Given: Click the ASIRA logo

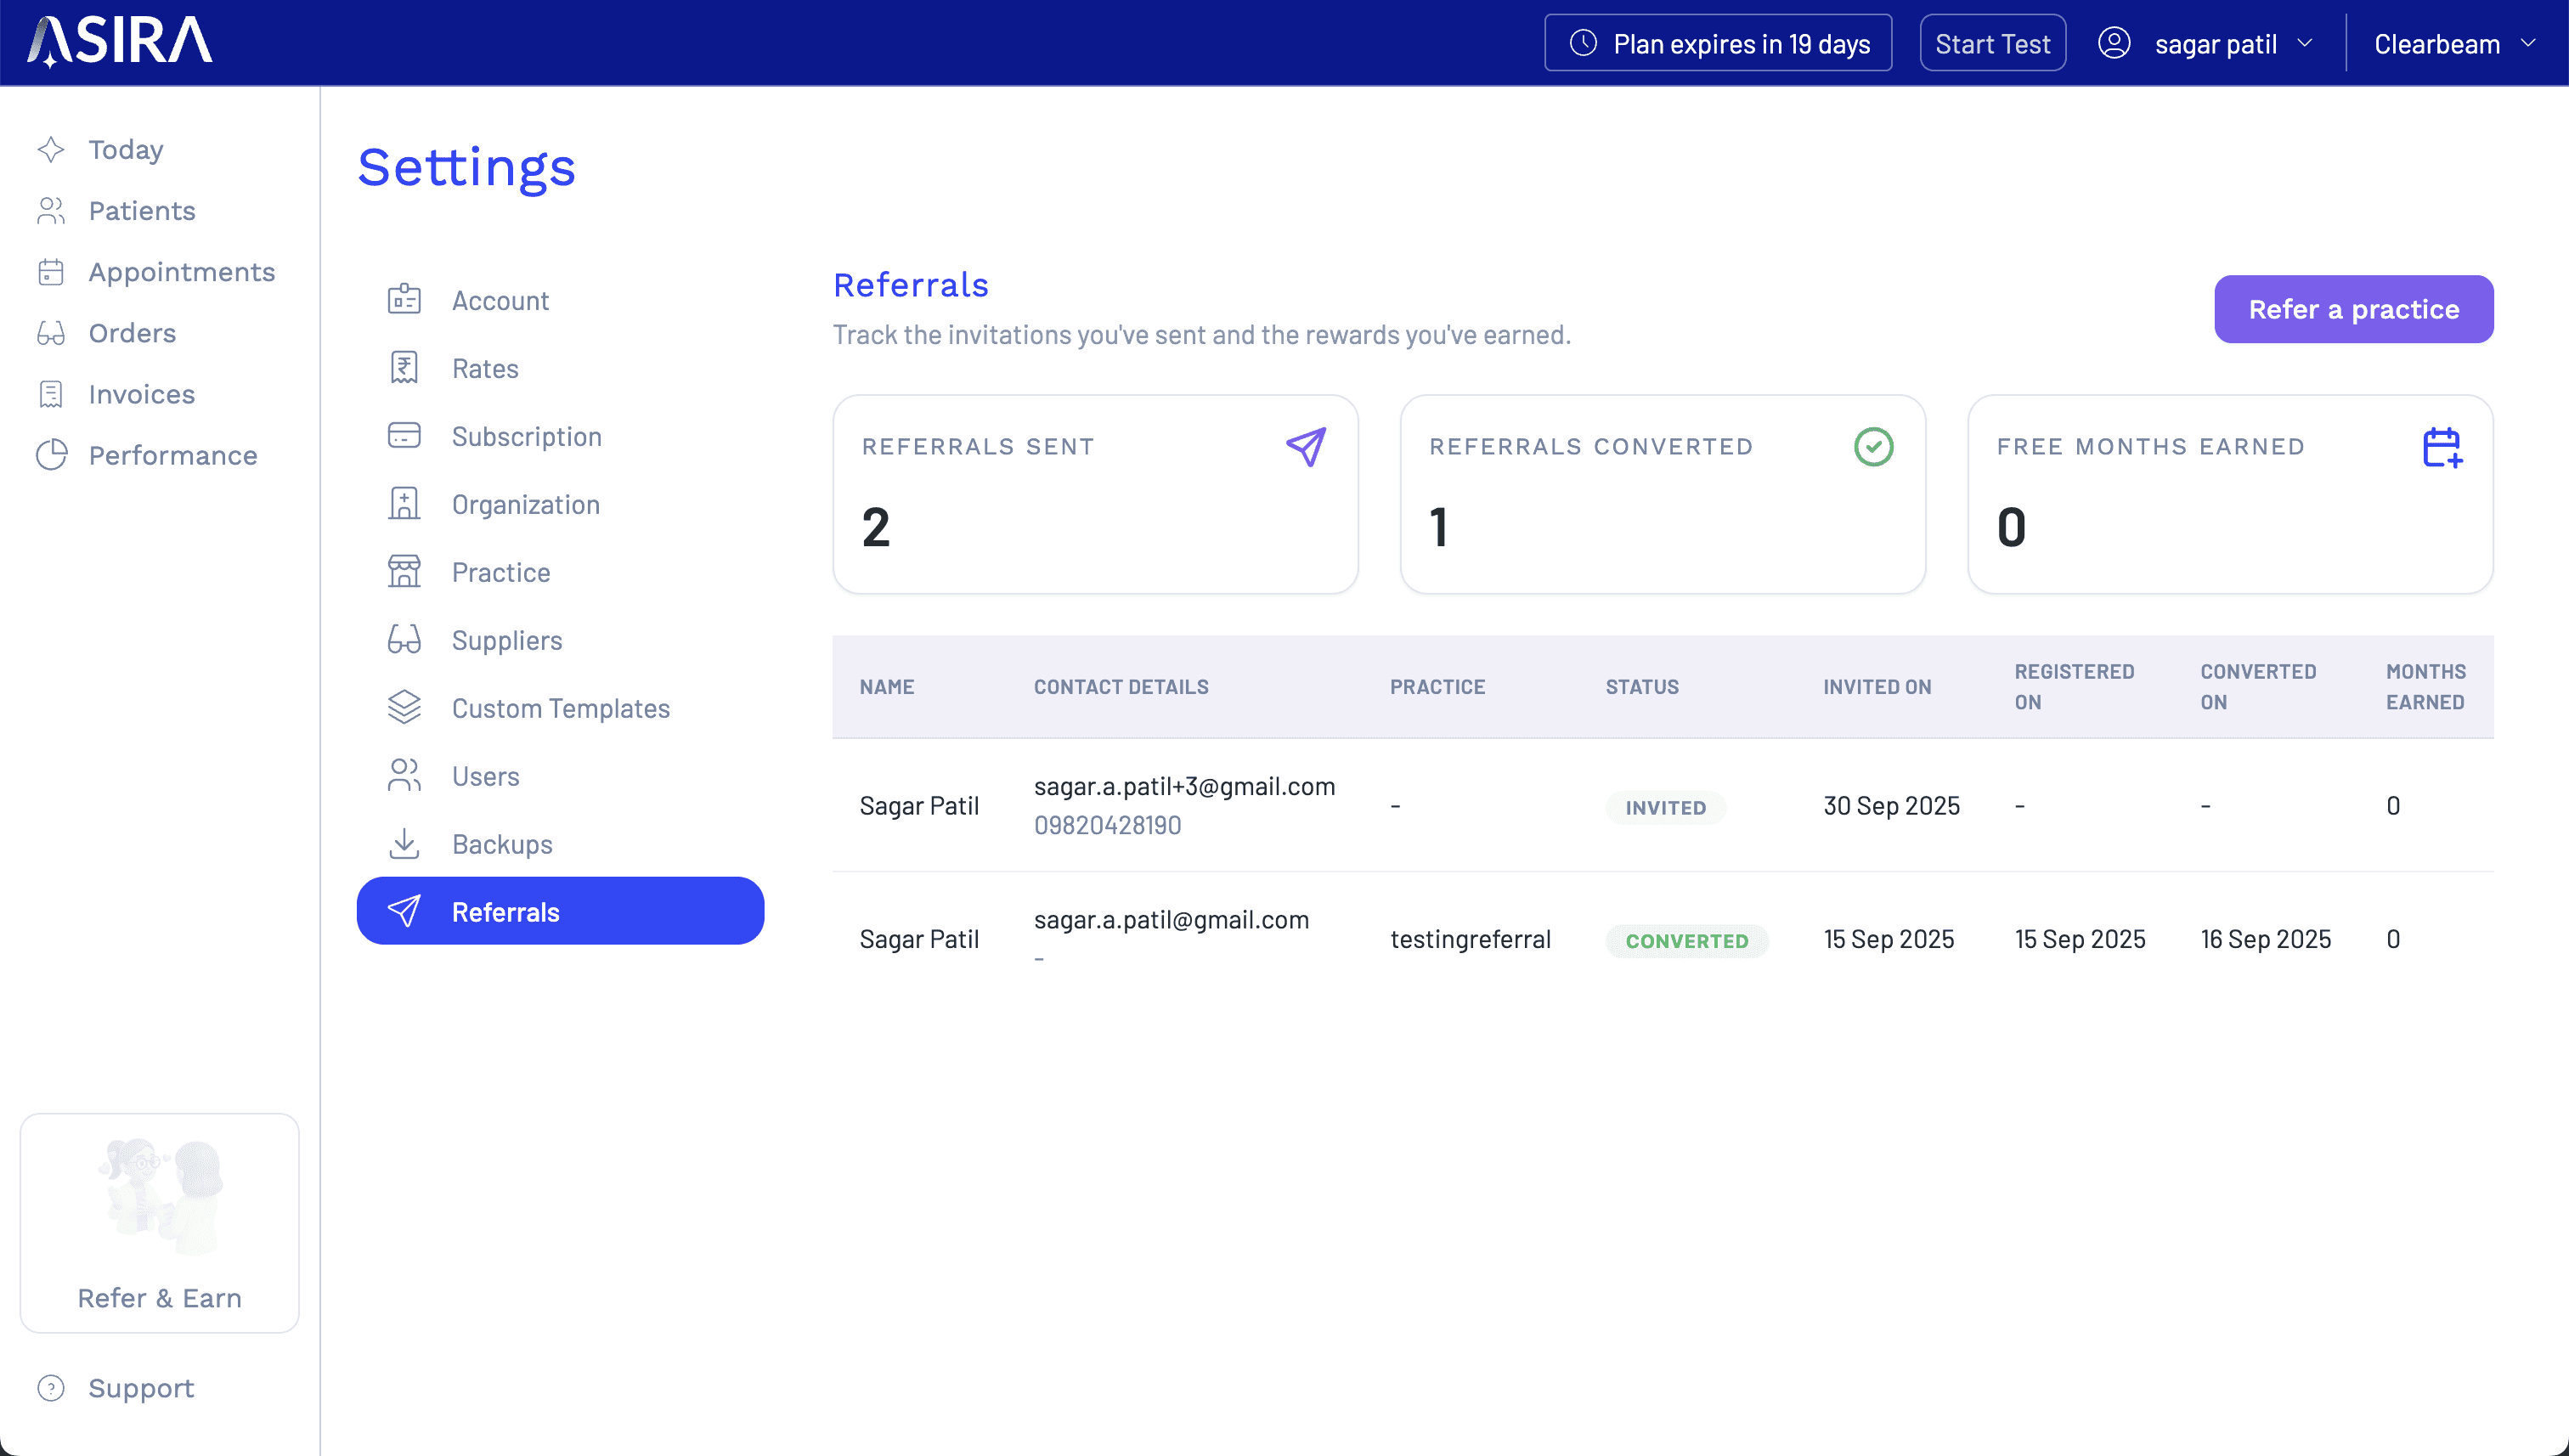Looking at the screenshot, I should coord(119,42).
